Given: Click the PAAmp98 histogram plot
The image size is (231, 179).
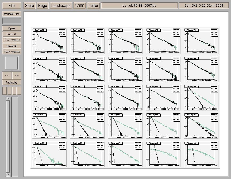Looking at the screenshot, I should 163,154.
